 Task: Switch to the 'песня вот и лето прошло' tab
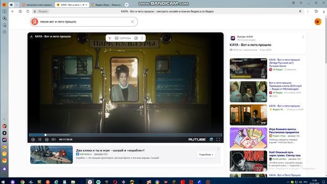(37, 5)
